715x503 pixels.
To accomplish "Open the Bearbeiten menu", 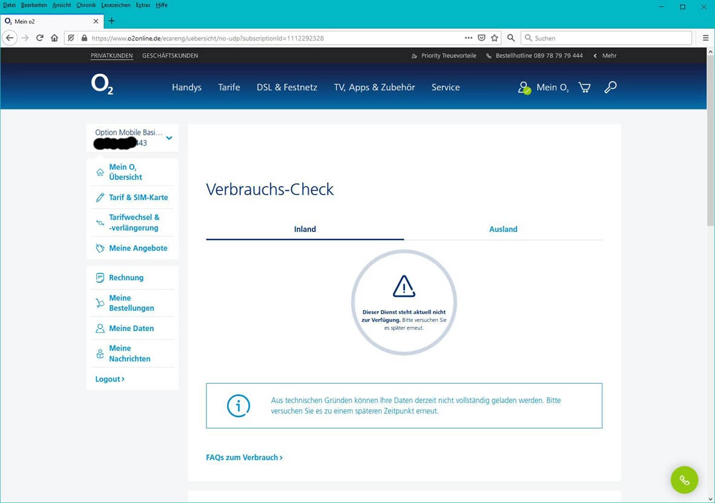I will coord(34,5).
